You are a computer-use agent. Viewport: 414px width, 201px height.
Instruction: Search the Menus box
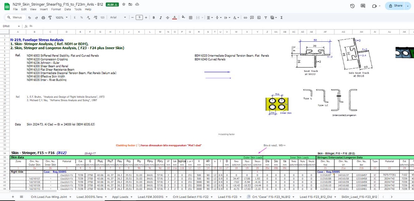click(16, 18)
